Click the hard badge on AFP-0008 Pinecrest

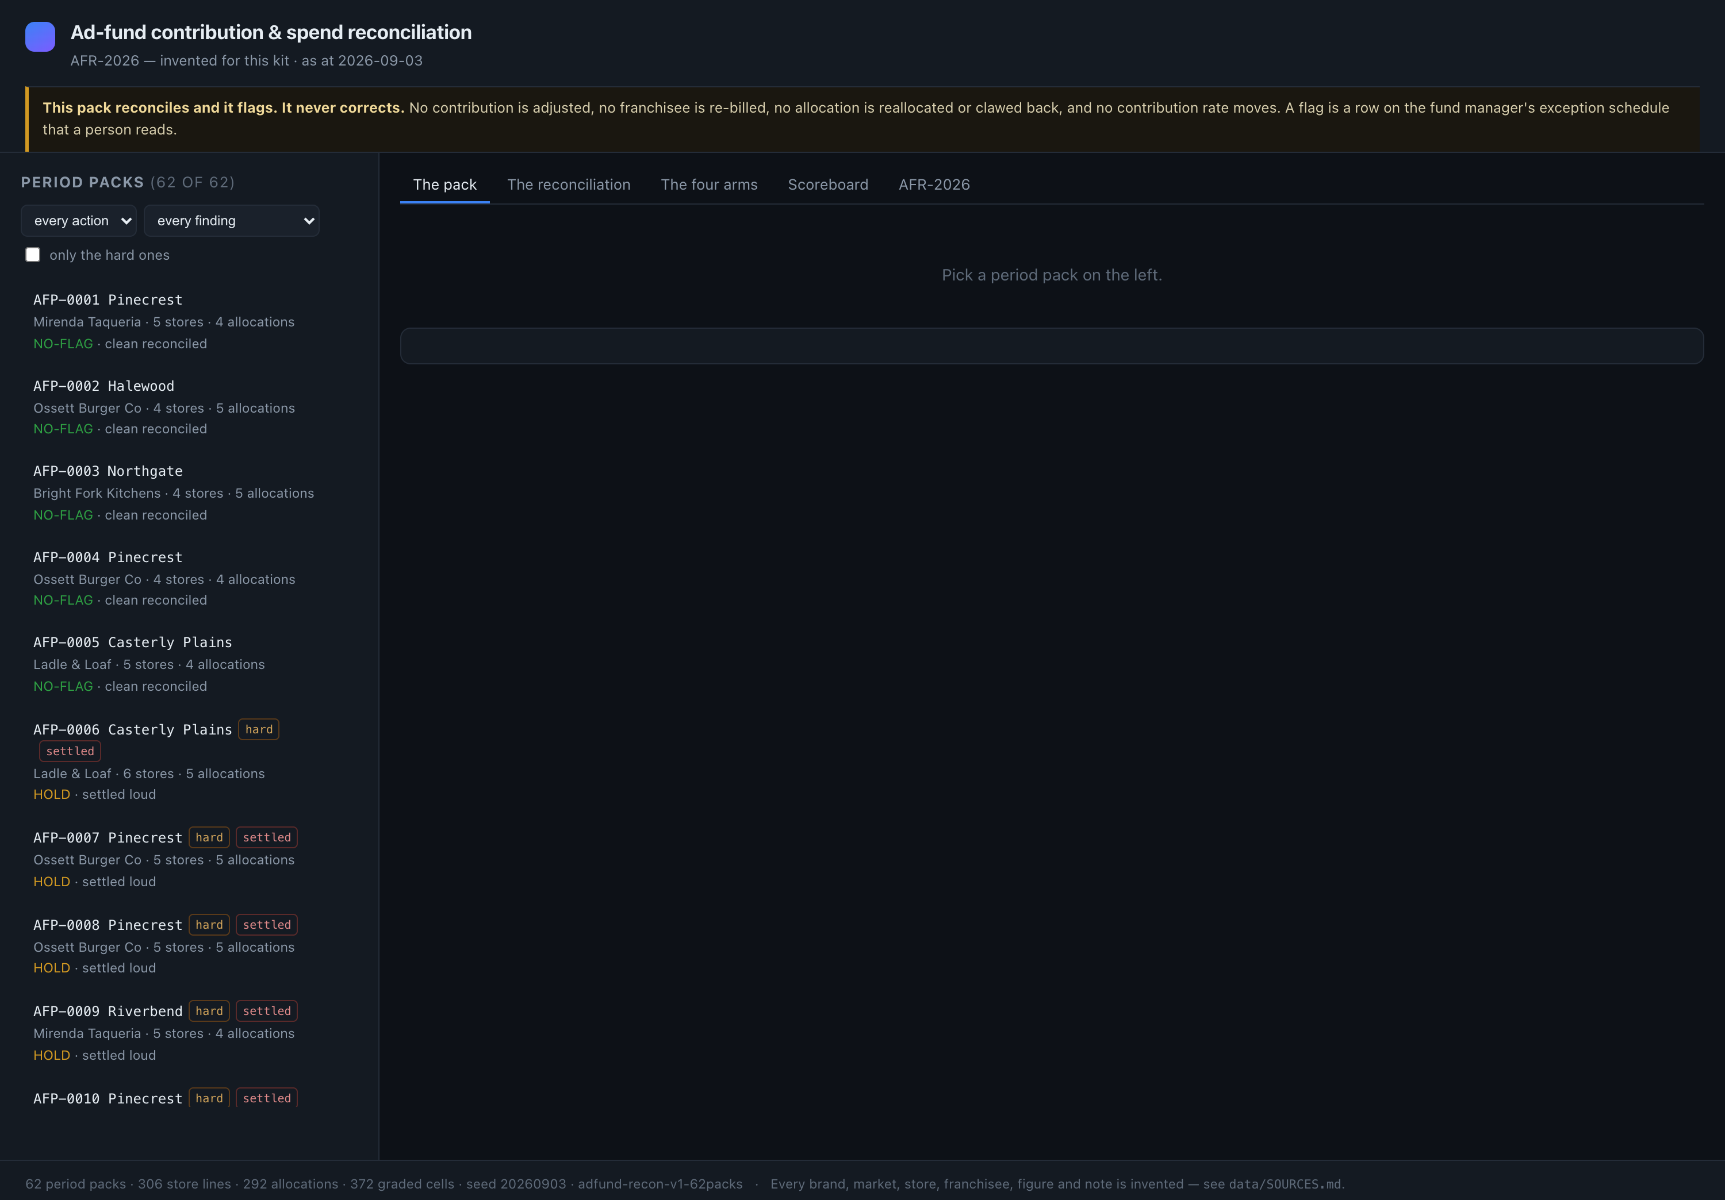click(x=209, y=924)
